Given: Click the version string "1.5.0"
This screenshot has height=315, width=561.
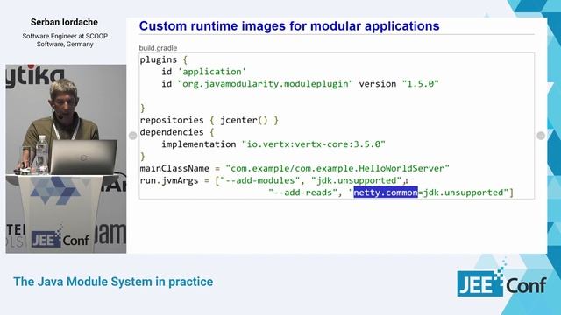Looking at the screenshot, I should (421, 84).
